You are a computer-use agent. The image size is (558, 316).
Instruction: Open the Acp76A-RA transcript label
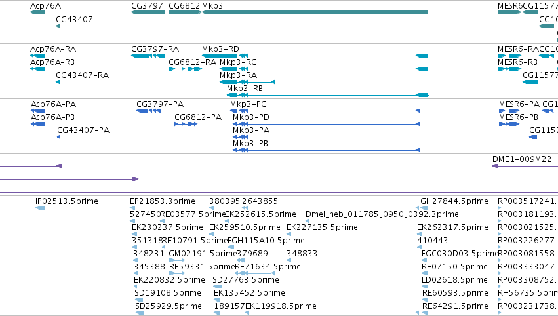pos(53,49)
